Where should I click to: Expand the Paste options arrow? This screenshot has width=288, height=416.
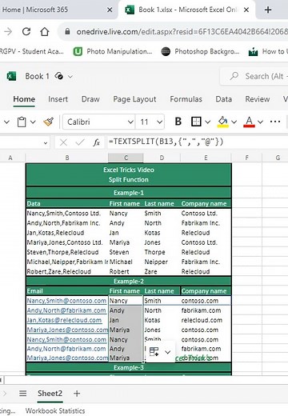(x=33, y=122)
